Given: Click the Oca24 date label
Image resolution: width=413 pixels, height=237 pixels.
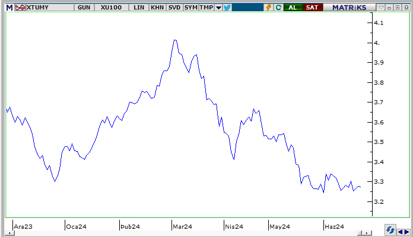Looking at the screenshot, I should (x=76, y=226).
